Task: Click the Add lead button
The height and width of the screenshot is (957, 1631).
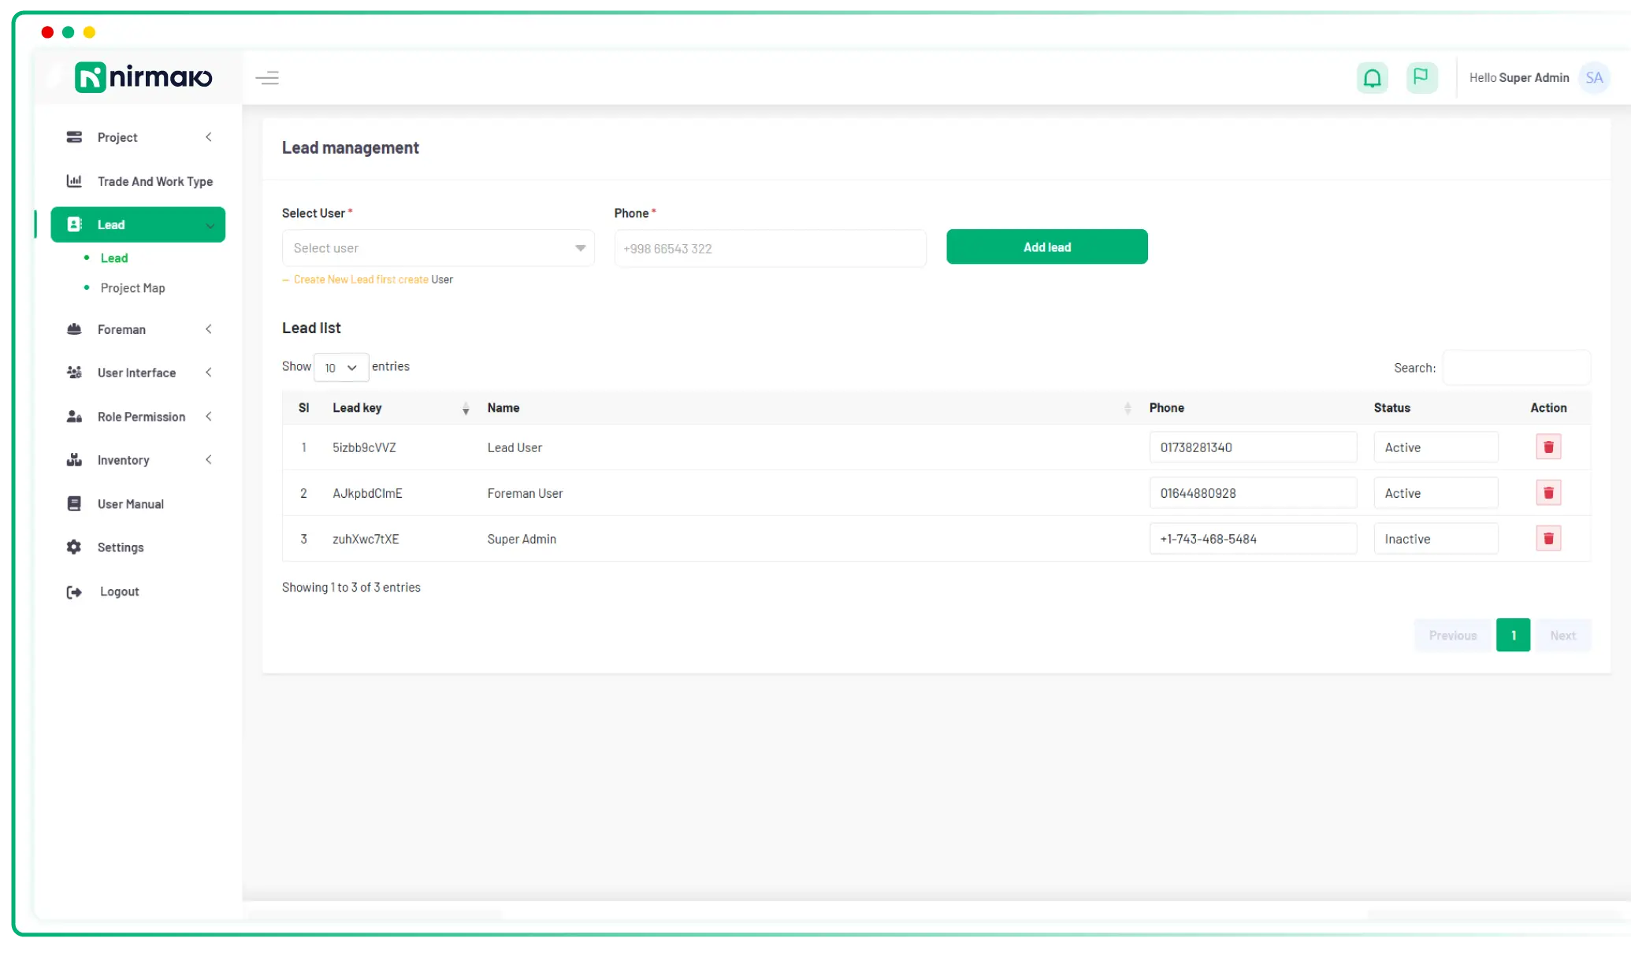Action: click(x=1046, y=247)
